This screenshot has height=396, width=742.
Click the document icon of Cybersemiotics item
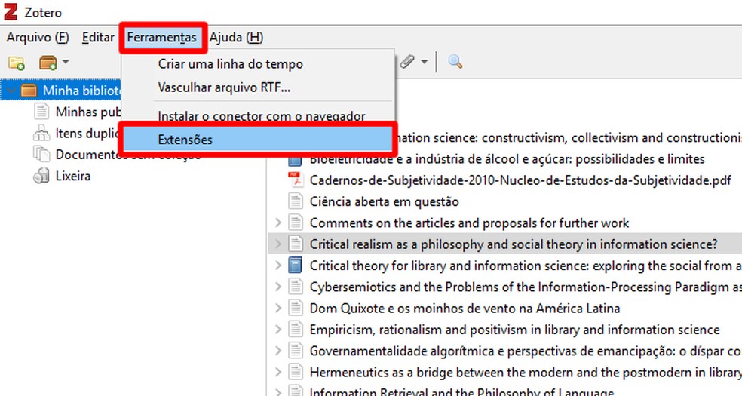tap(296, 287)
